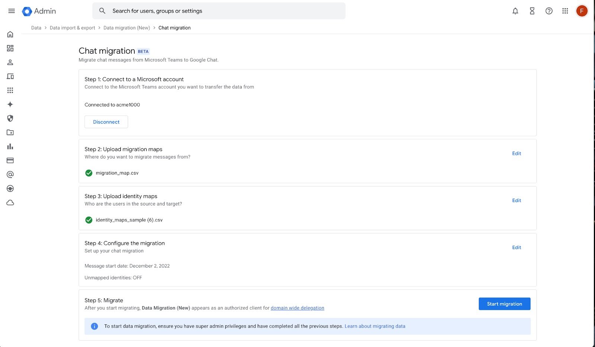Open the Home section from the sidebar
The height and width of the screenshot is (347, 595).
pyautogui.click(x=10, y=34)
